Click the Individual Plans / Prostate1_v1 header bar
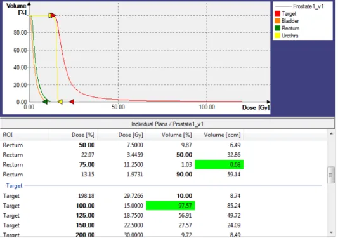This screenshot has height=238, width=338. 167,124
